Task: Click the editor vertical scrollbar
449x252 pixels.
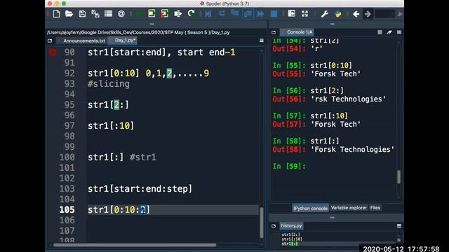Action: (x=262, y=223)
